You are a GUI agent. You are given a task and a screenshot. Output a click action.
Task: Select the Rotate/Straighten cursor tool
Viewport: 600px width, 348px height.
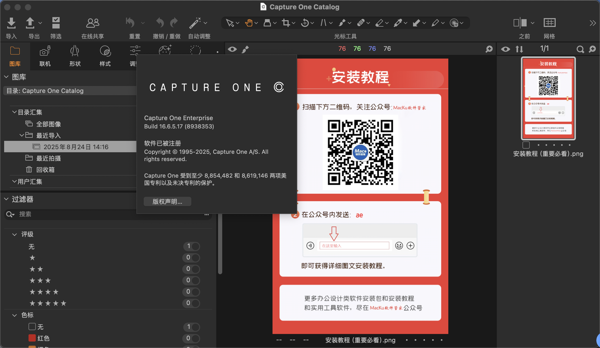click(x=305, y=23)
